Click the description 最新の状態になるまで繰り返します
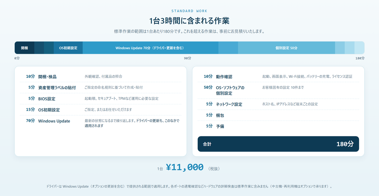This screenshot has width=379, height=196. pyautogui.click(x=132, y=123)
